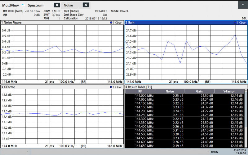Click the Noise Figure trace indicator dot

pos(111,23)
